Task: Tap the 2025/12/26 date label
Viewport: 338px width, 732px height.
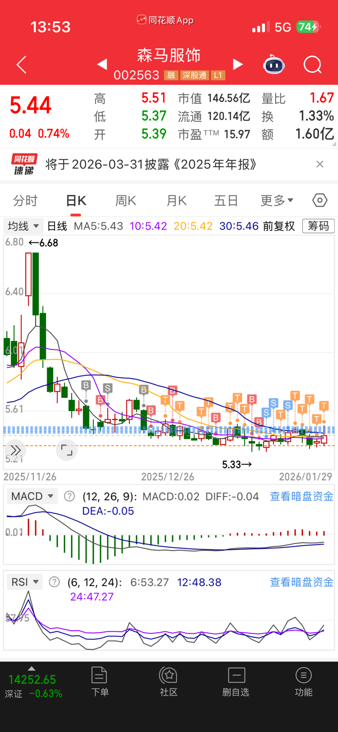Action: click(x=168, y=477)
